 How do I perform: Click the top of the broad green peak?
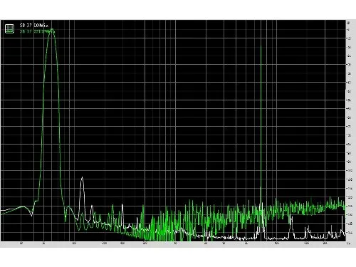[52, 30]
